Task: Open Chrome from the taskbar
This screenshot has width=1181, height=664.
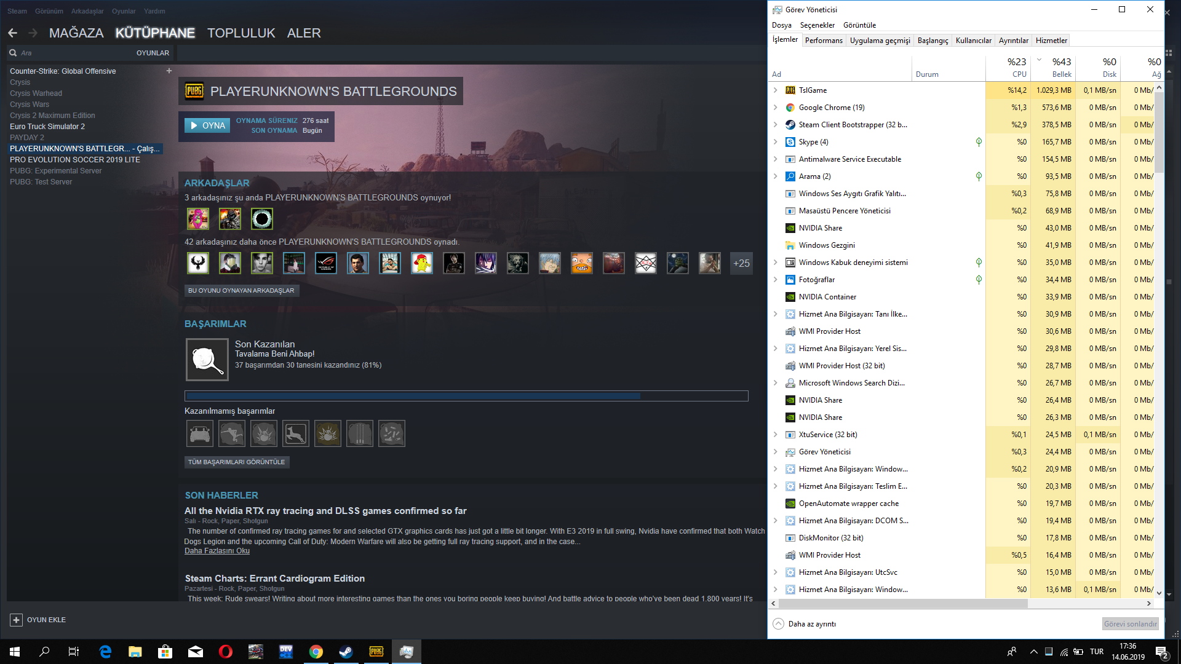Action: point(316,652)
